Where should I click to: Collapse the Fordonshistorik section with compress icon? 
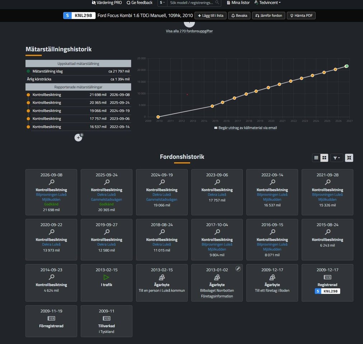[x=349, y=158]
